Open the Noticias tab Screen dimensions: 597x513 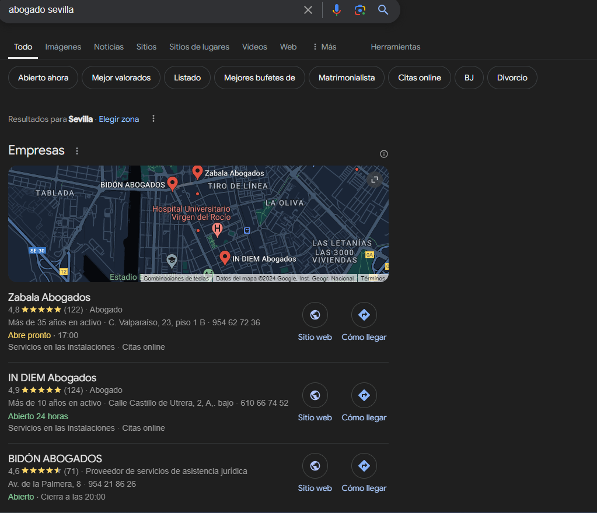pos(109,47)
